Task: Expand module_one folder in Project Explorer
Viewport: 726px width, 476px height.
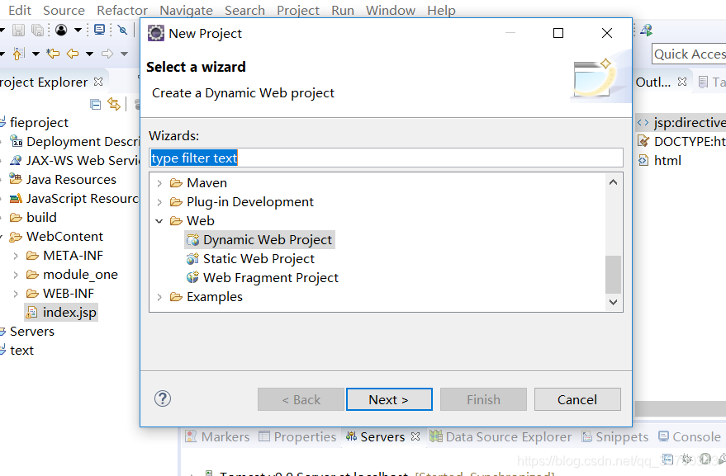Action: tap(16, 275)
